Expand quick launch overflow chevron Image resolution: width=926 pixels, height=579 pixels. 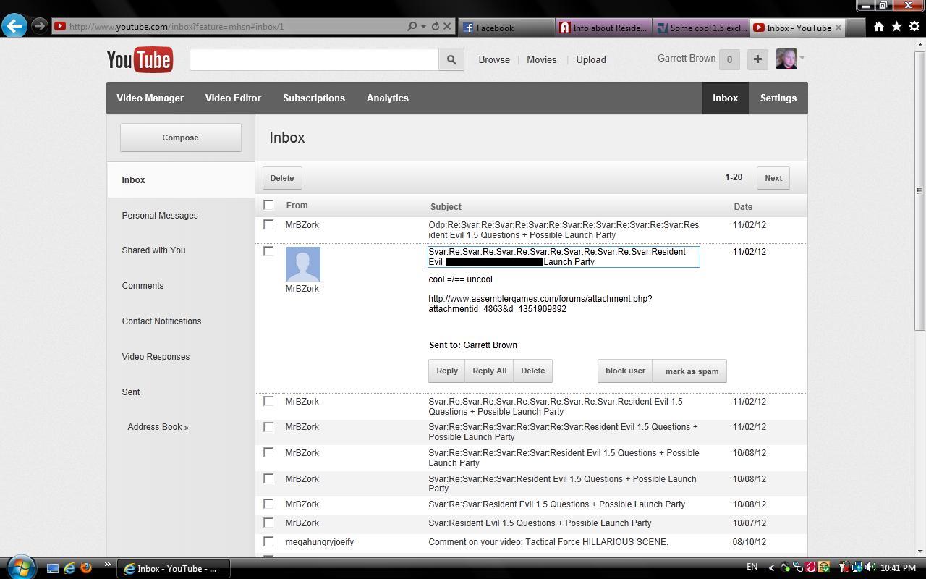tap(107, 565)
